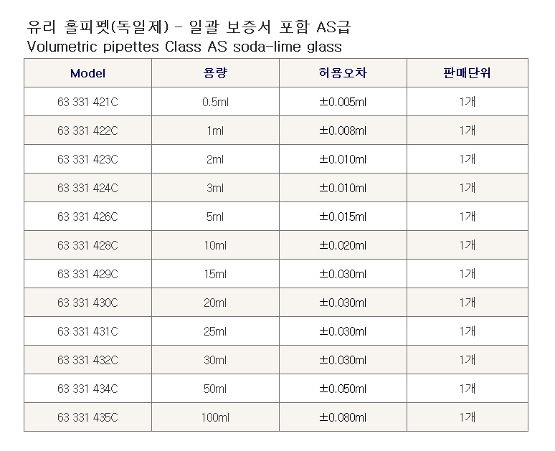Click the ±0.015ml tolerance cell
Image resolution: width=555 pixels, height=451 pixels.
coord(343,217)
